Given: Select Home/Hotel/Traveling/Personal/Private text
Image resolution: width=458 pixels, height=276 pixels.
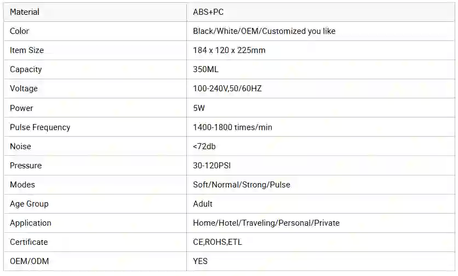Looking at the screenshot, I should pos(266,223).
